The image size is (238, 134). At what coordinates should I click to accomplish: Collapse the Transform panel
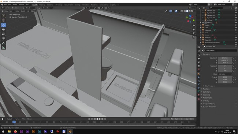coord(207,54)
